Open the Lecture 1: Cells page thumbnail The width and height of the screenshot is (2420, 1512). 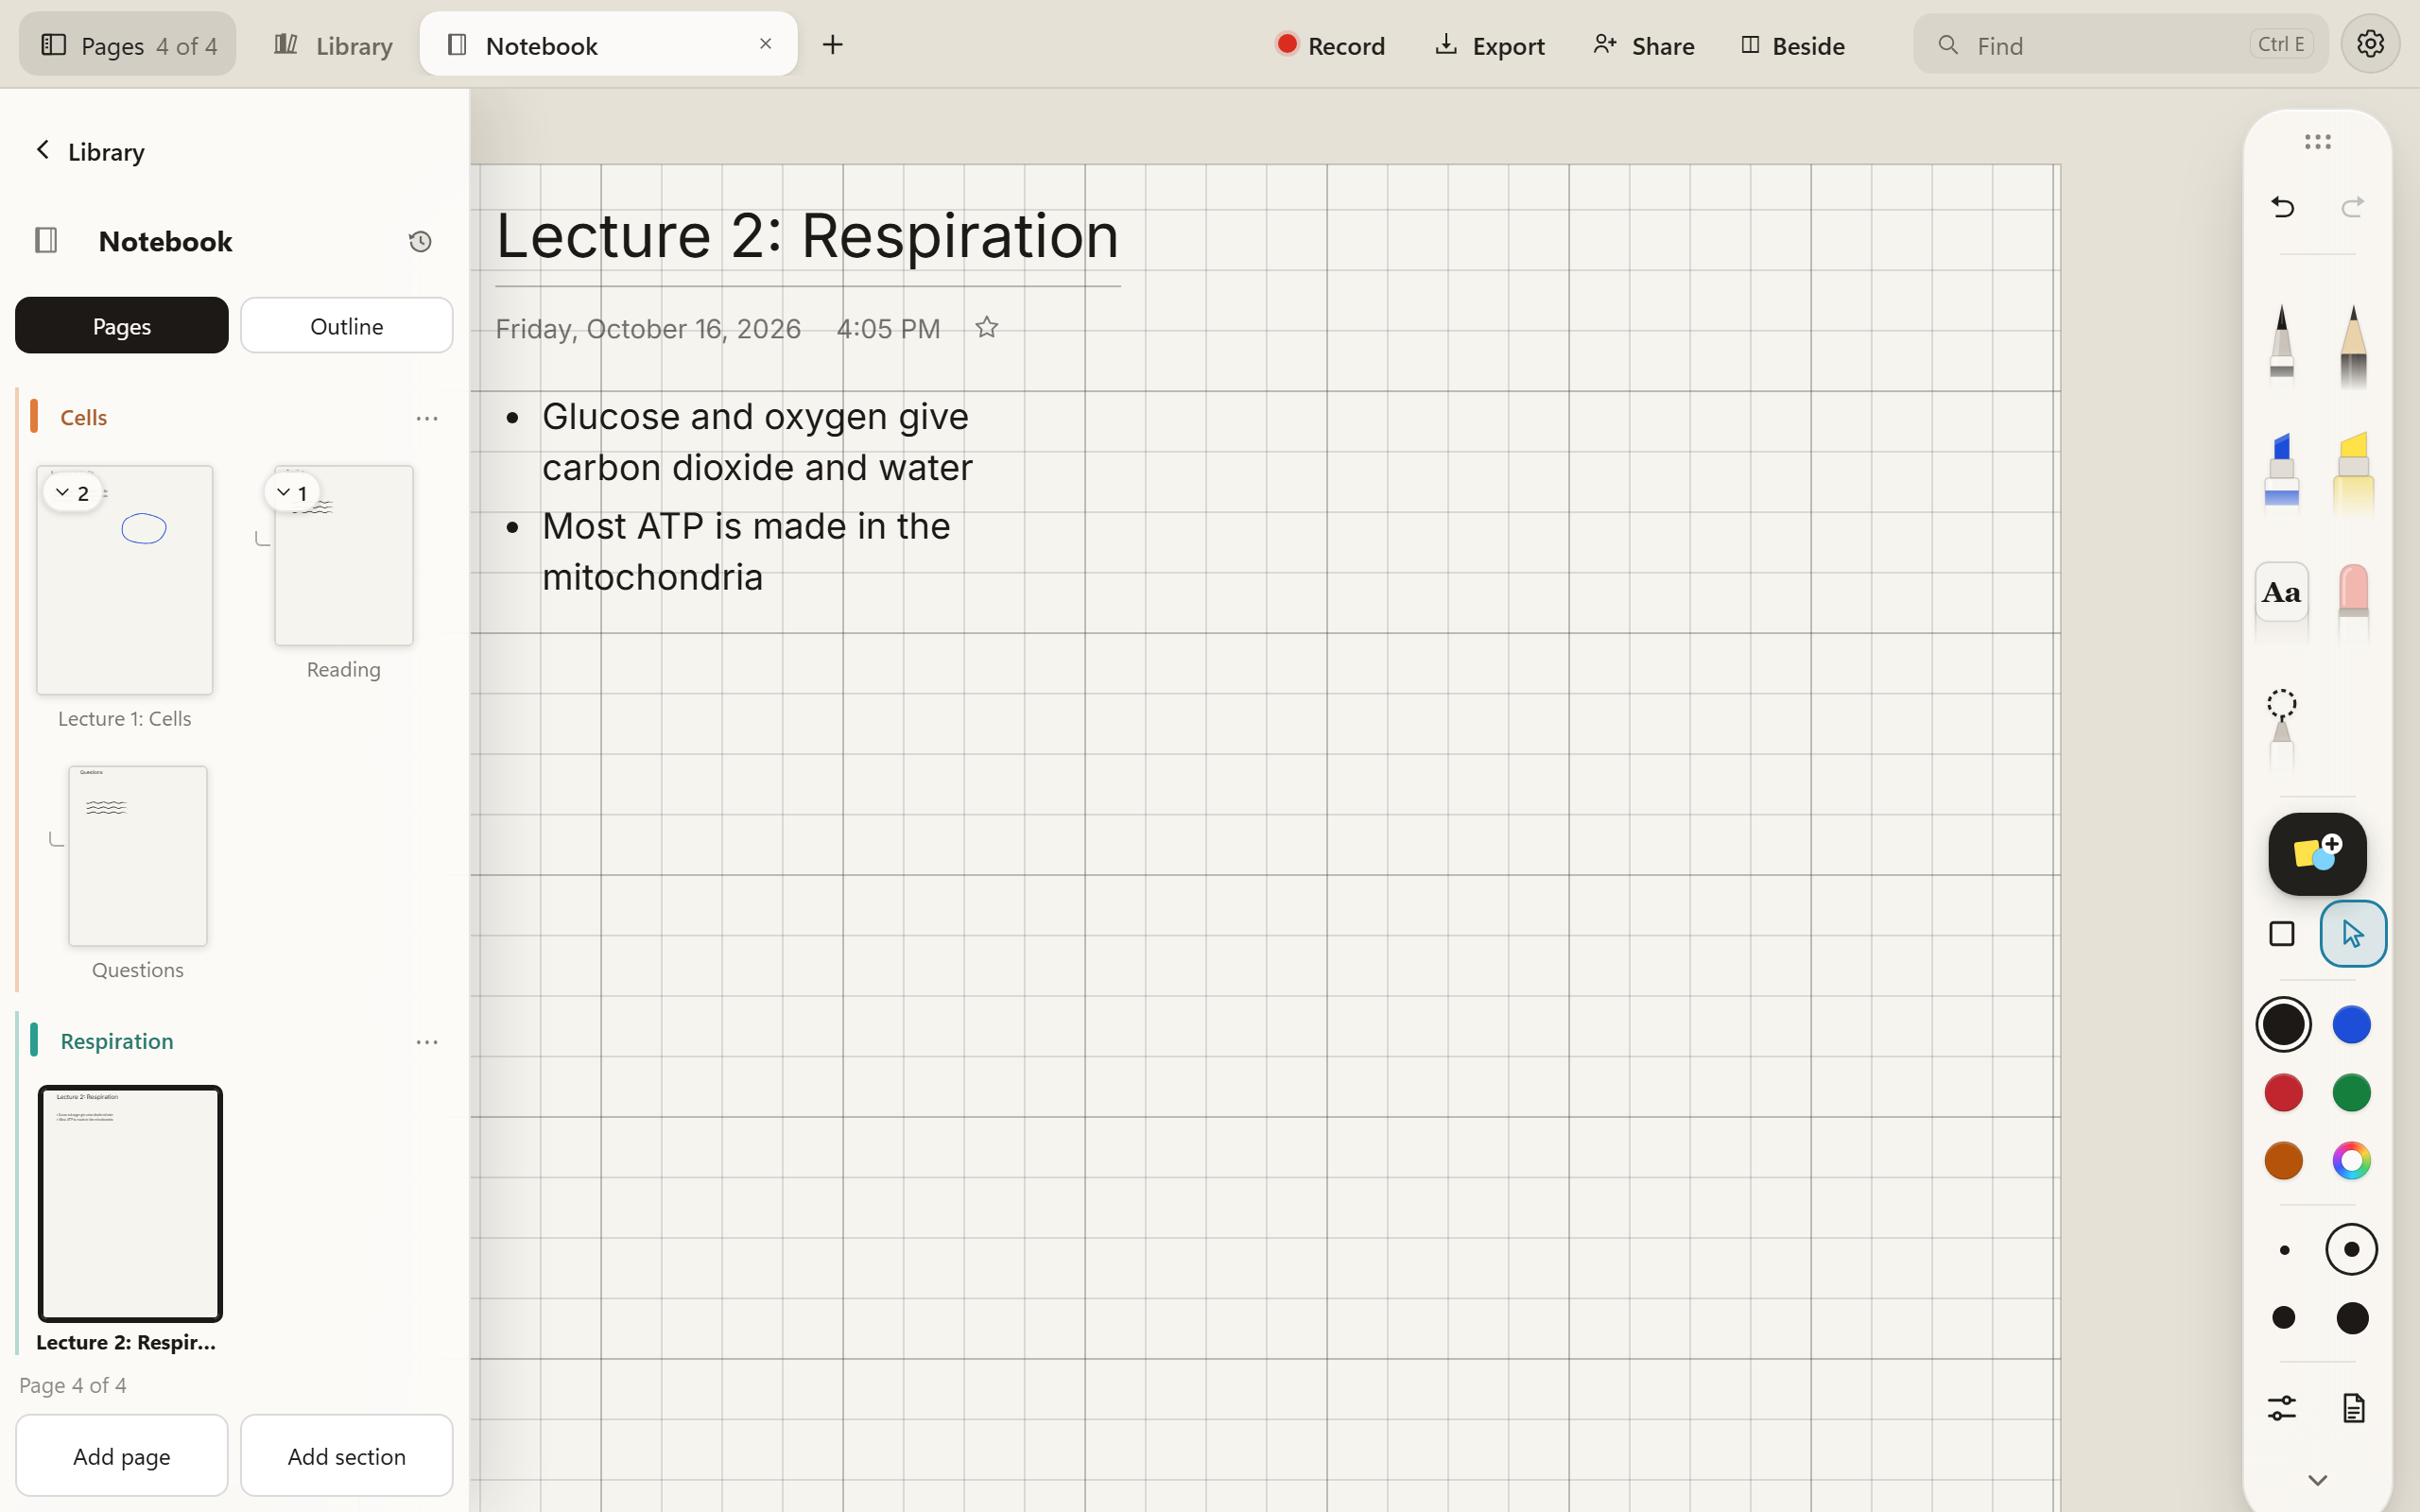125,580
